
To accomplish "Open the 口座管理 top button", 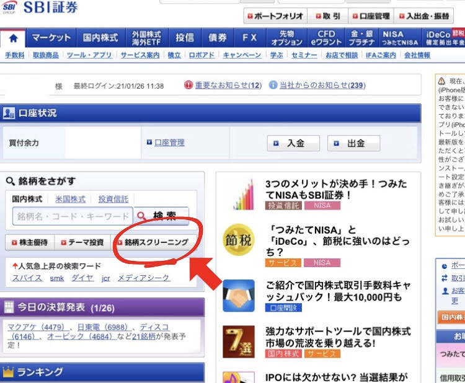I will coord(371,16).
